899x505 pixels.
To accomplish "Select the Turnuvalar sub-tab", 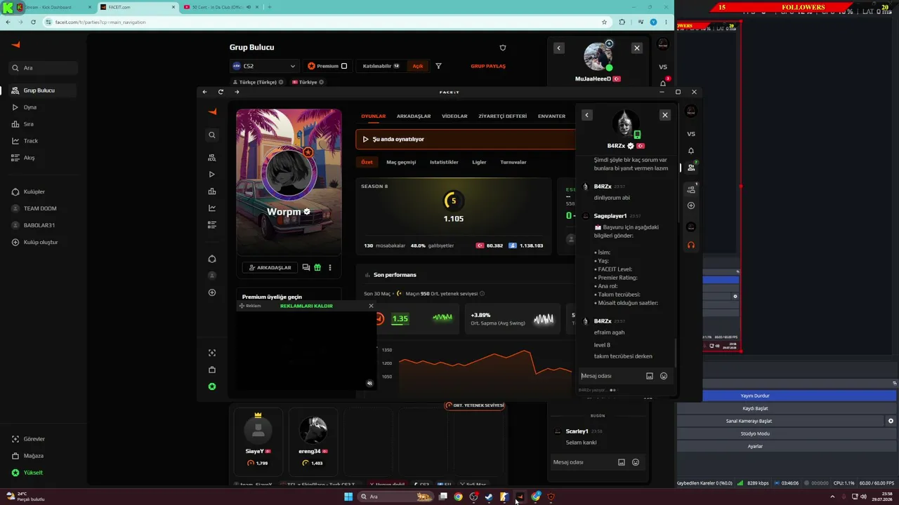I will pos(513,162).
